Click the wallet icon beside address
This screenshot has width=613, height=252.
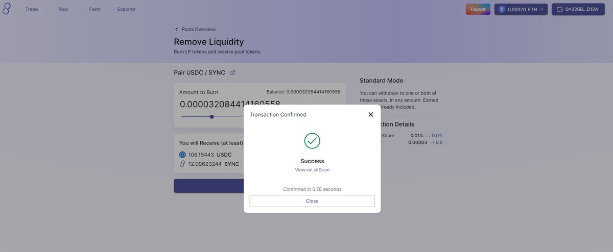click(x=560, y=9)
